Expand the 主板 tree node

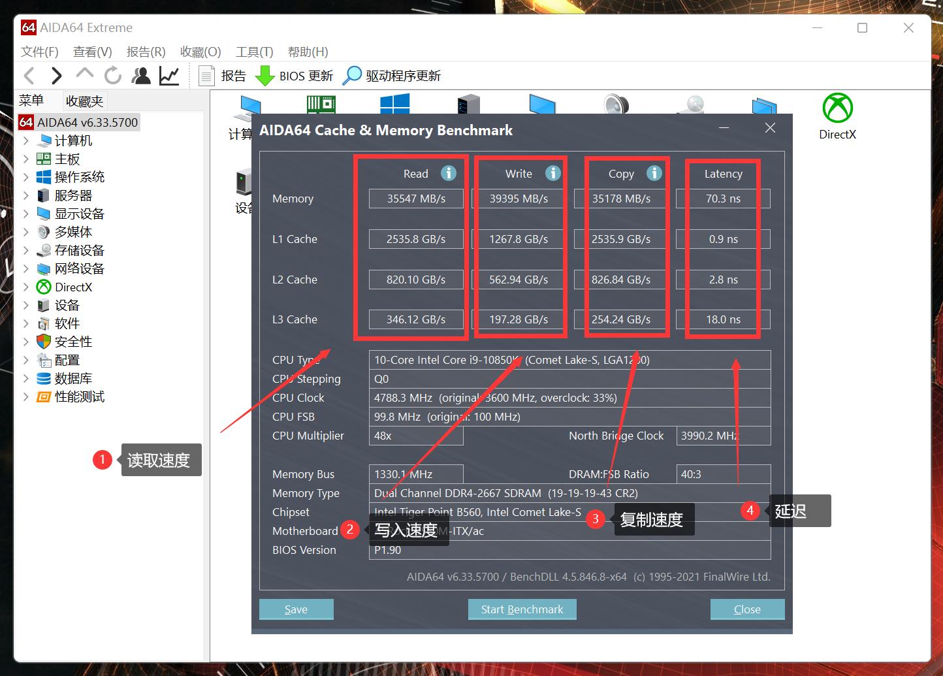(x=26, y=158)
